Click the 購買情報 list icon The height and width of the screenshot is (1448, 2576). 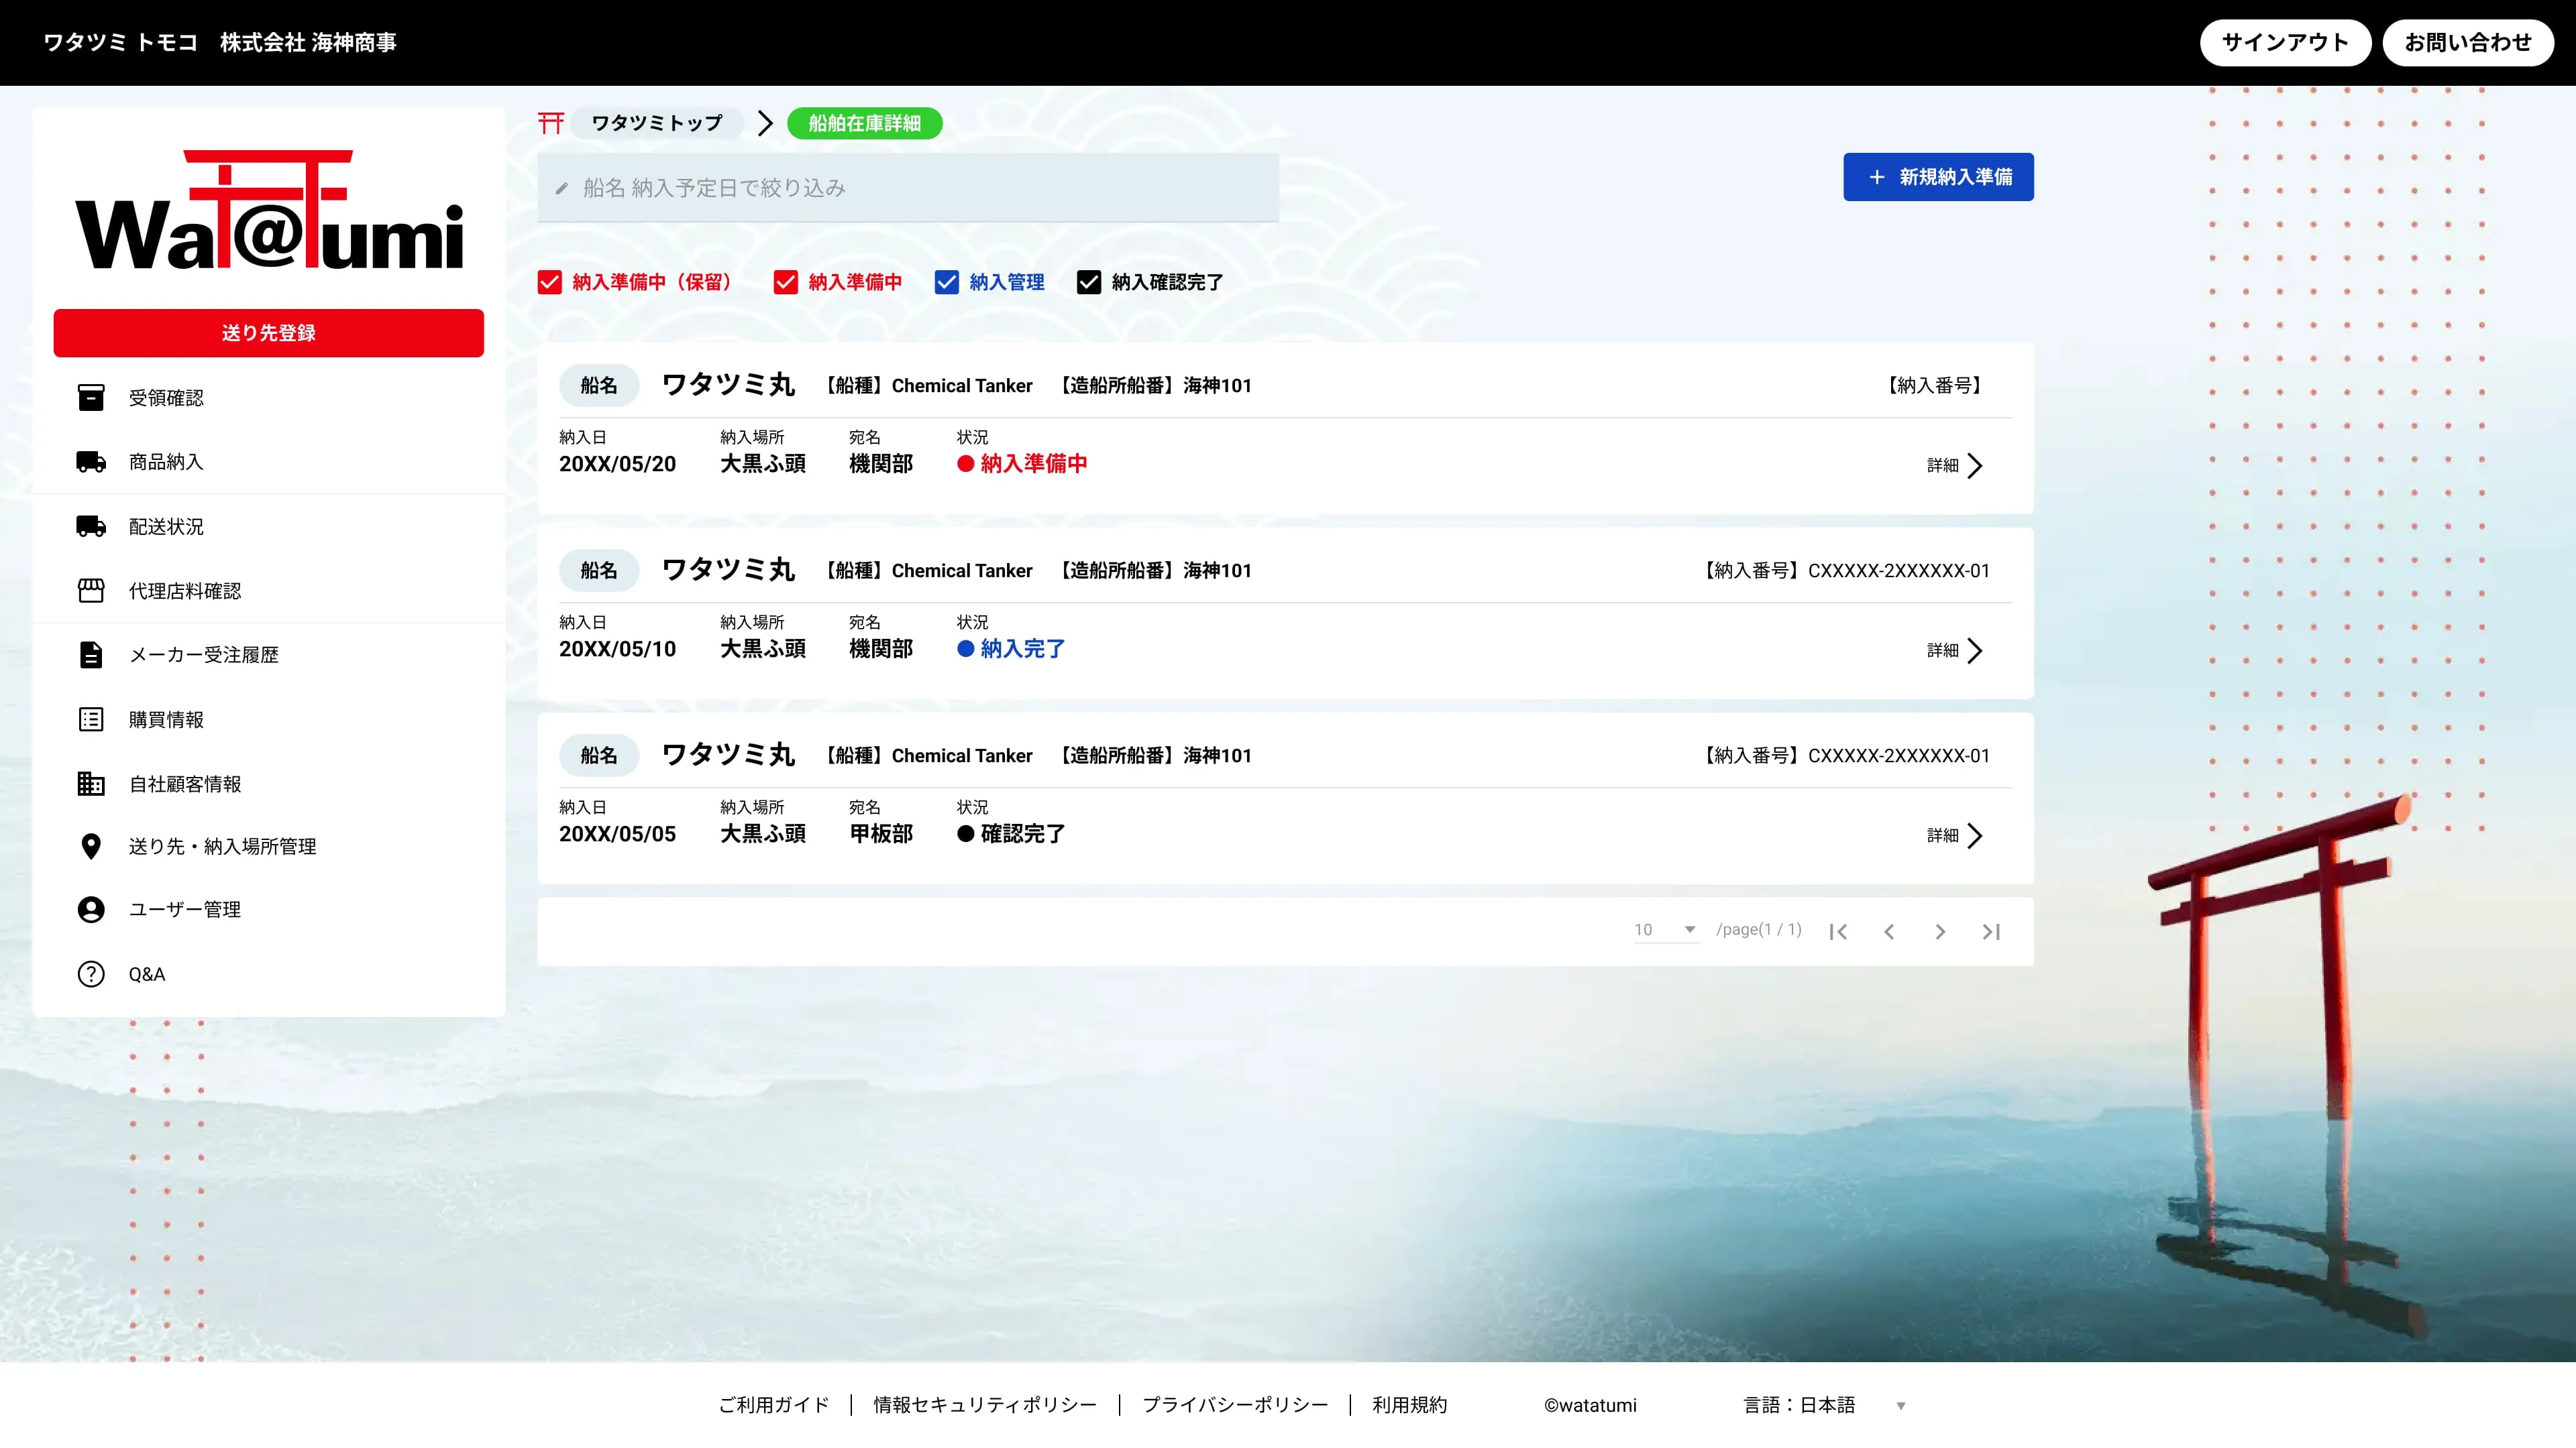(91, 719)
